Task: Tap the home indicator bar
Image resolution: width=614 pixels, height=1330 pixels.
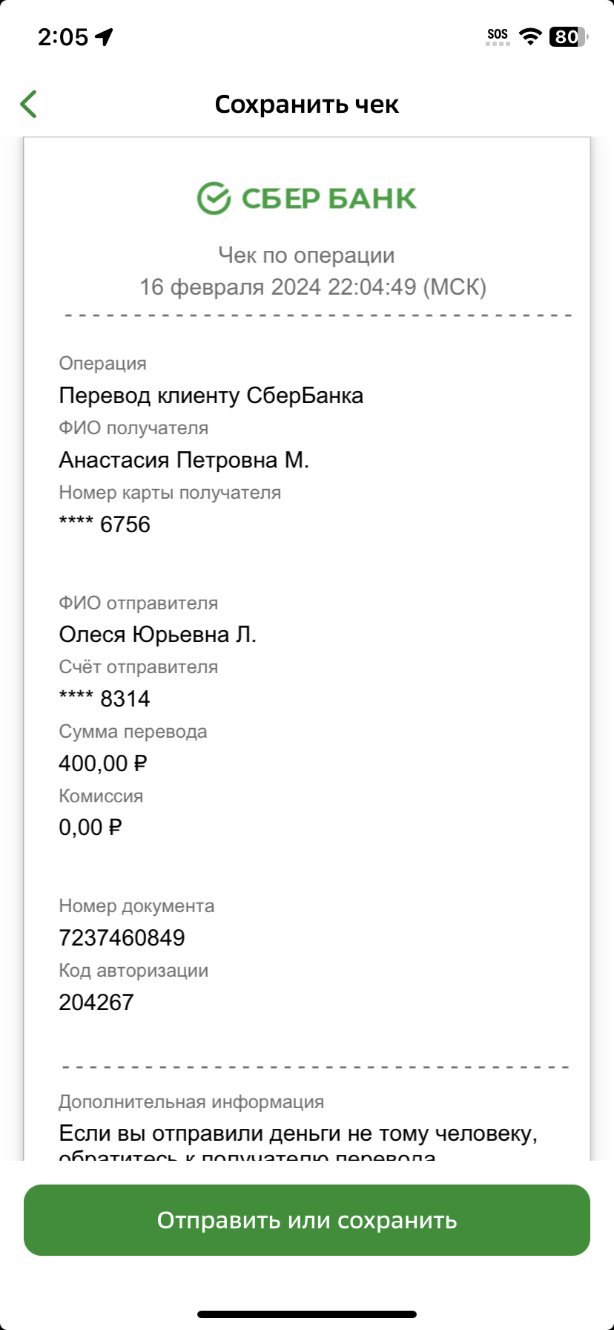Action: pos(307,1314)
